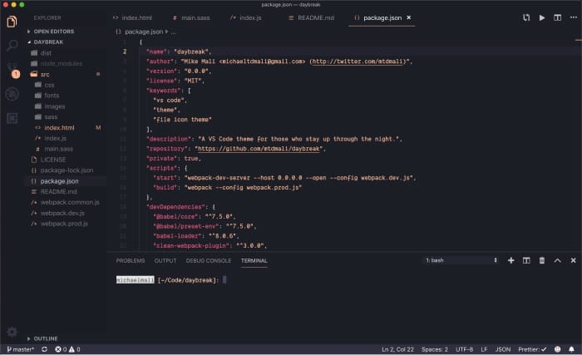The width and height of the screenshot is (582, 355).
Task: Kill terminal with trash icon
Action: tap(542, 260)
